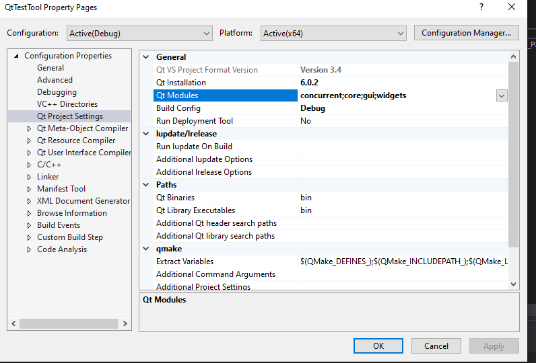Click the Qt Installation property row
The height and width of the screenshot is (363, 536).
(331, 83)
